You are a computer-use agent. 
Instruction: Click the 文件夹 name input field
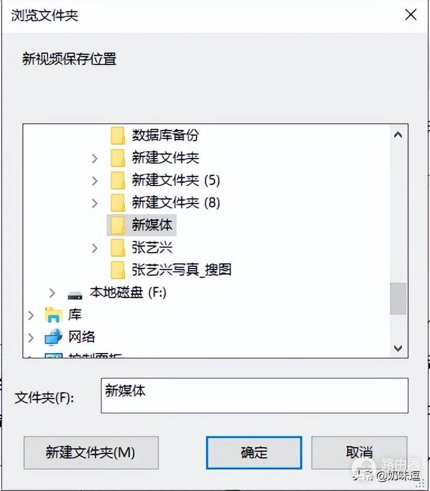point(254,395)
